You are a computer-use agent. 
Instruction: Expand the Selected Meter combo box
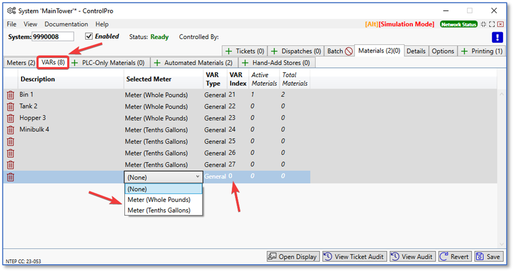pyautogui.click(x=163, y=177)
